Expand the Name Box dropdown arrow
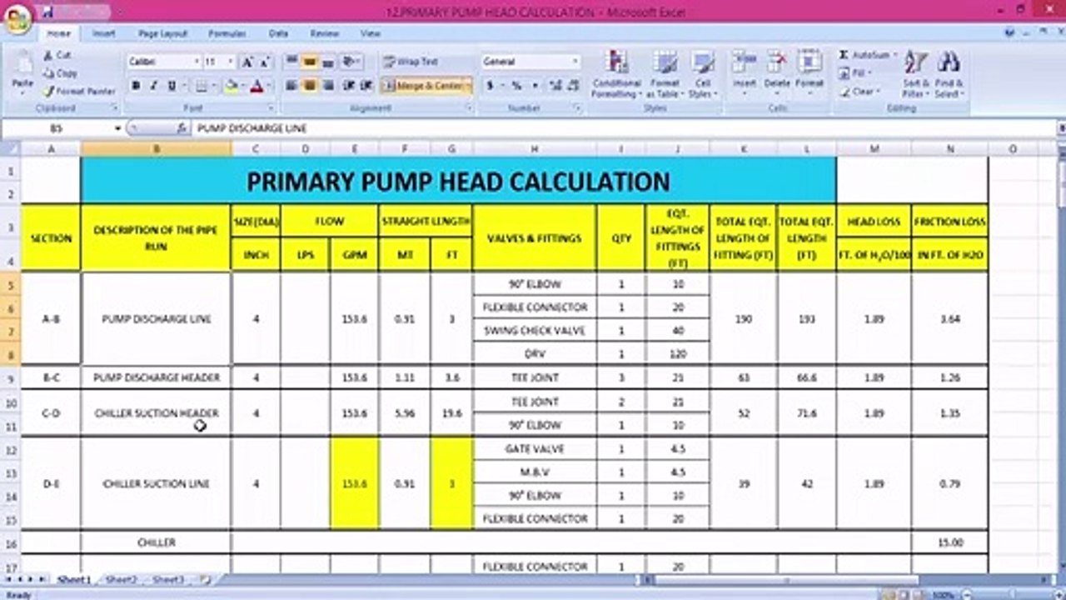This screenshot has height=600, width=1066. 118,129
